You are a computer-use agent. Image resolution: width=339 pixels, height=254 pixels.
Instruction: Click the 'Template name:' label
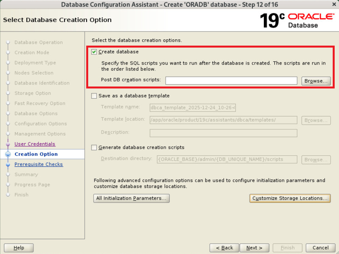120,107
